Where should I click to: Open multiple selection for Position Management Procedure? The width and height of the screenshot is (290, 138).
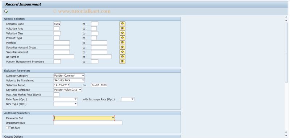(123, 61)
